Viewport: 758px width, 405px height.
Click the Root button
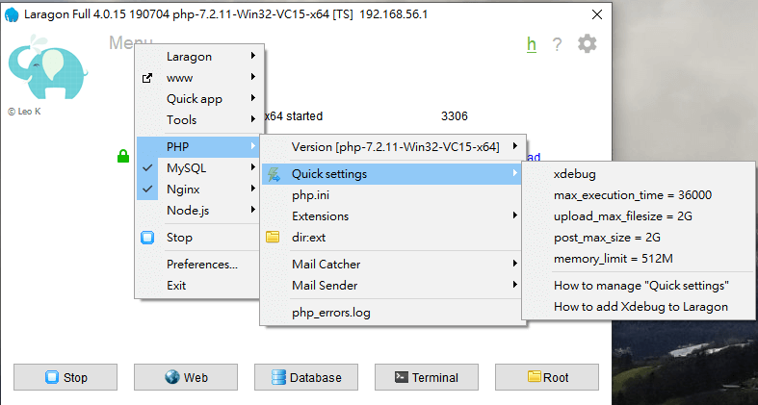pos(547,377)
